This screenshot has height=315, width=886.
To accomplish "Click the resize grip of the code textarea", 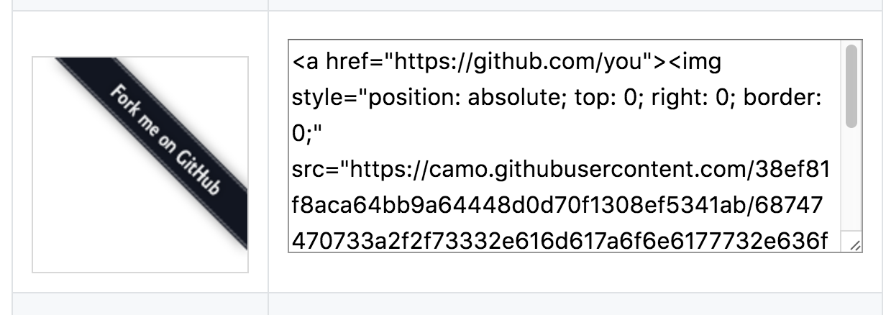I will tap(854, 246).
